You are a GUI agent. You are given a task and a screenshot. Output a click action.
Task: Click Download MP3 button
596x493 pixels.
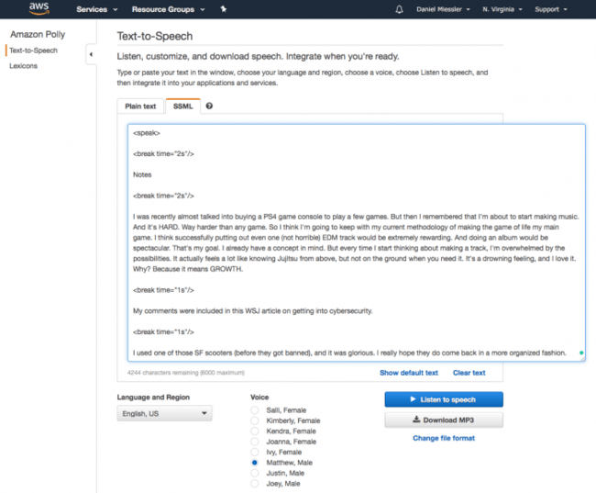tap(444, 420)
